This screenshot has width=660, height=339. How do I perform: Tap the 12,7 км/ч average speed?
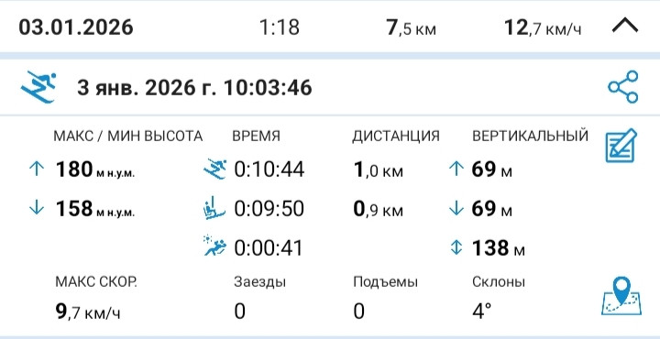543,28
